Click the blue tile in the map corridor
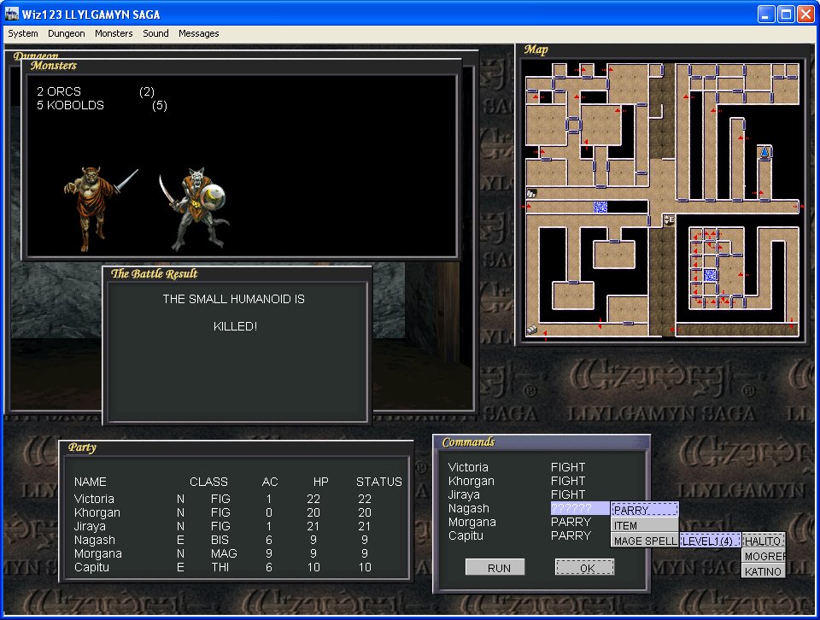820x620 pixels. 600,207
